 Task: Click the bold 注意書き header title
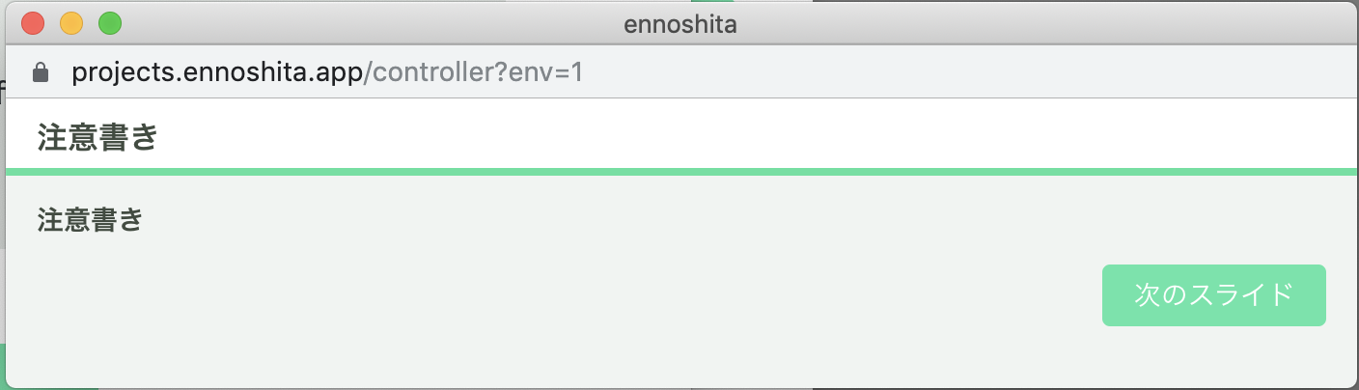click(97, 138)
